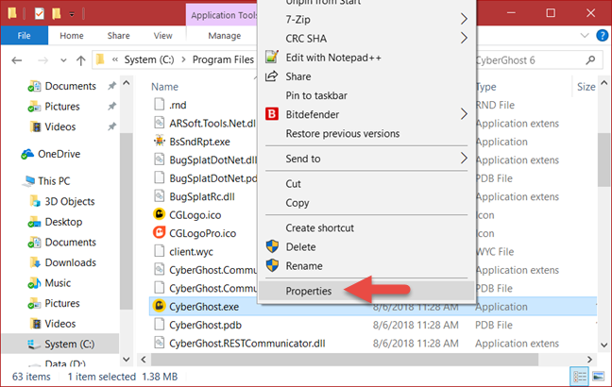Click the search magnifier icon
This screenshot has width=612, height=387.
pos(590,60)
